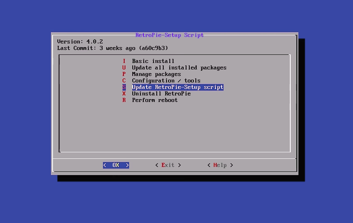Click the Version 4.0.2 text
Image resolution: width=353 pixels, height=223 pixels.
(x=80, y=42)
